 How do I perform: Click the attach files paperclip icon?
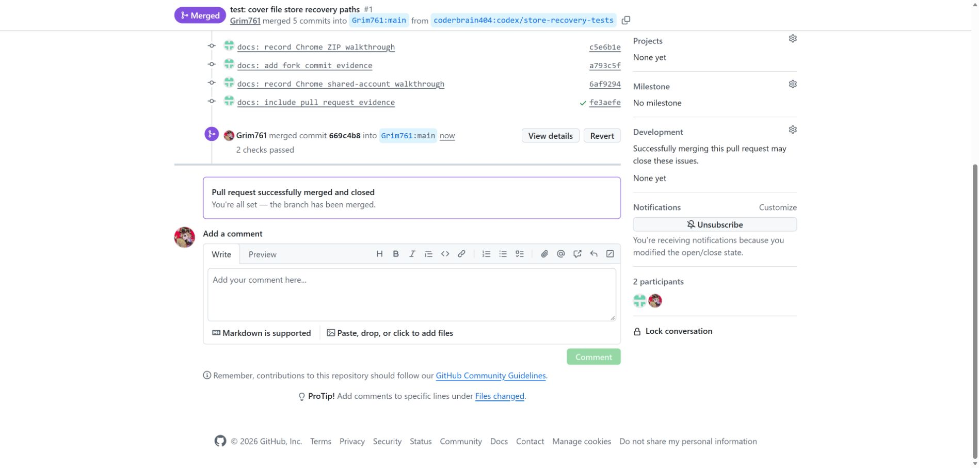pos(544,254)
